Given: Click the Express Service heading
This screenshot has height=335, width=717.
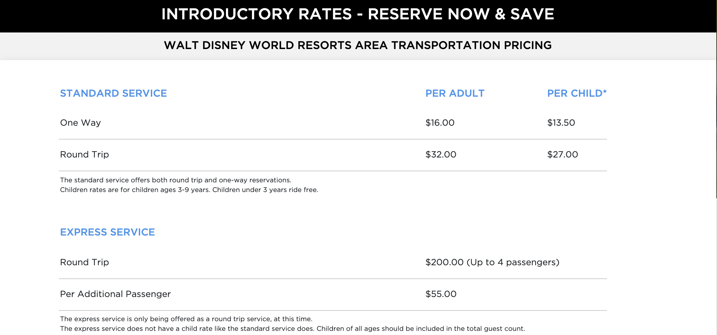Looking at the screenshot, I should coord(107,232).
